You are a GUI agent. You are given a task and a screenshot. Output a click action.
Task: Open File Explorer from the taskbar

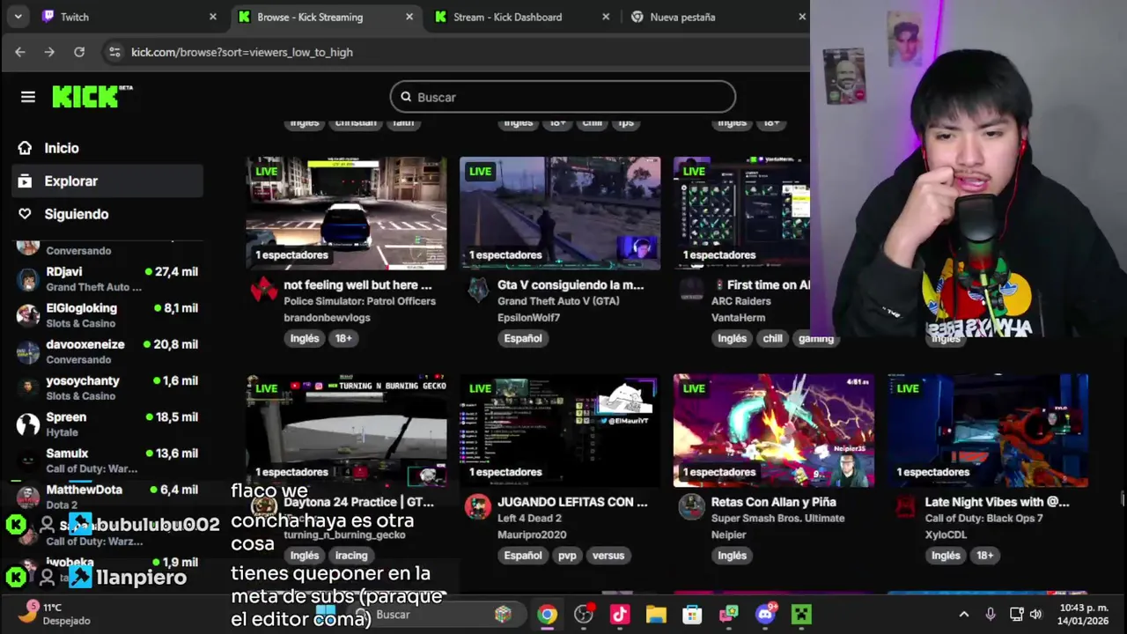656,615
